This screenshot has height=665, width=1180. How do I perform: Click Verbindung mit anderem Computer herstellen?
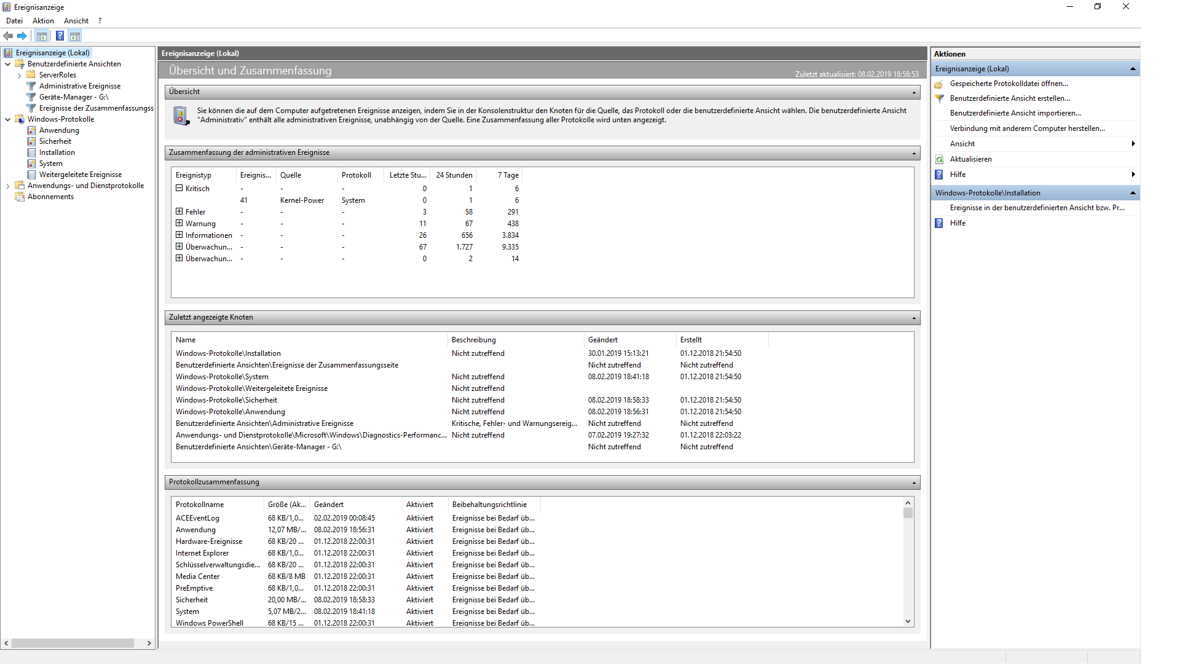pos(1027,128)
